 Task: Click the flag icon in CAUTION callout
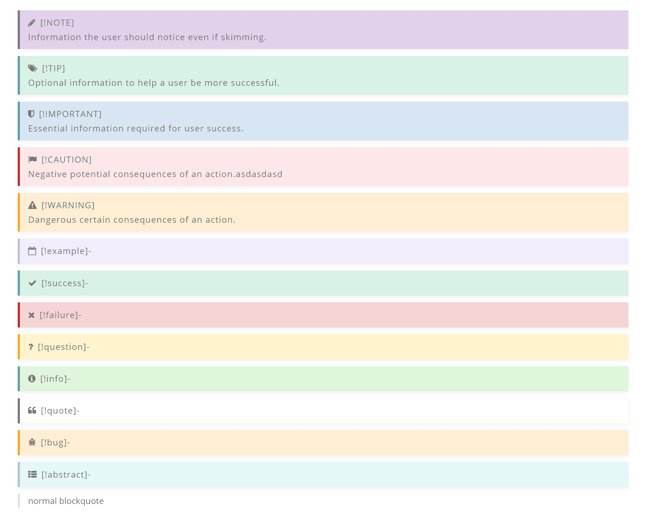32,160
